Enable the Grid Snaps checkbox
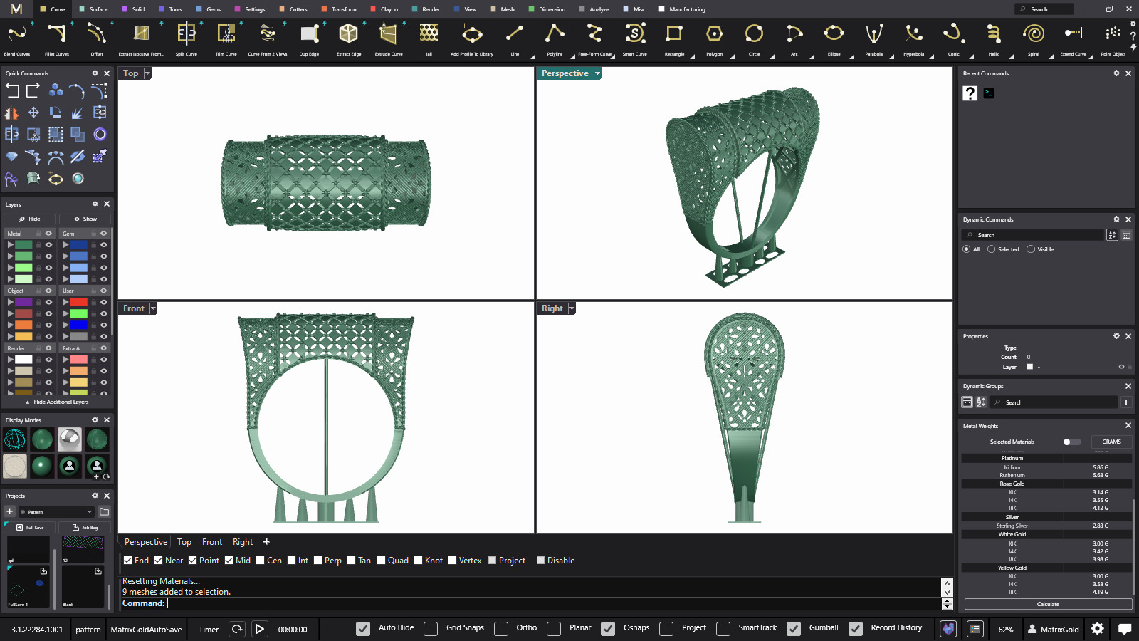 pos(431,628)
